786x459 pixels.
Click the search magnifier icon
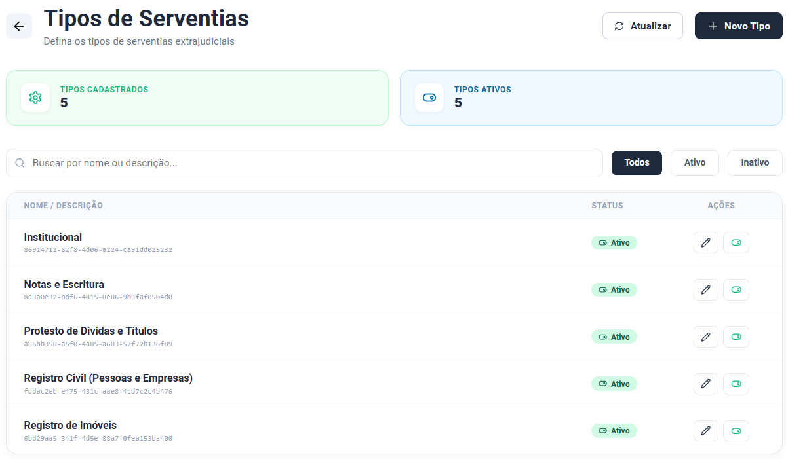pyautogui.click(x=20, y=163)
